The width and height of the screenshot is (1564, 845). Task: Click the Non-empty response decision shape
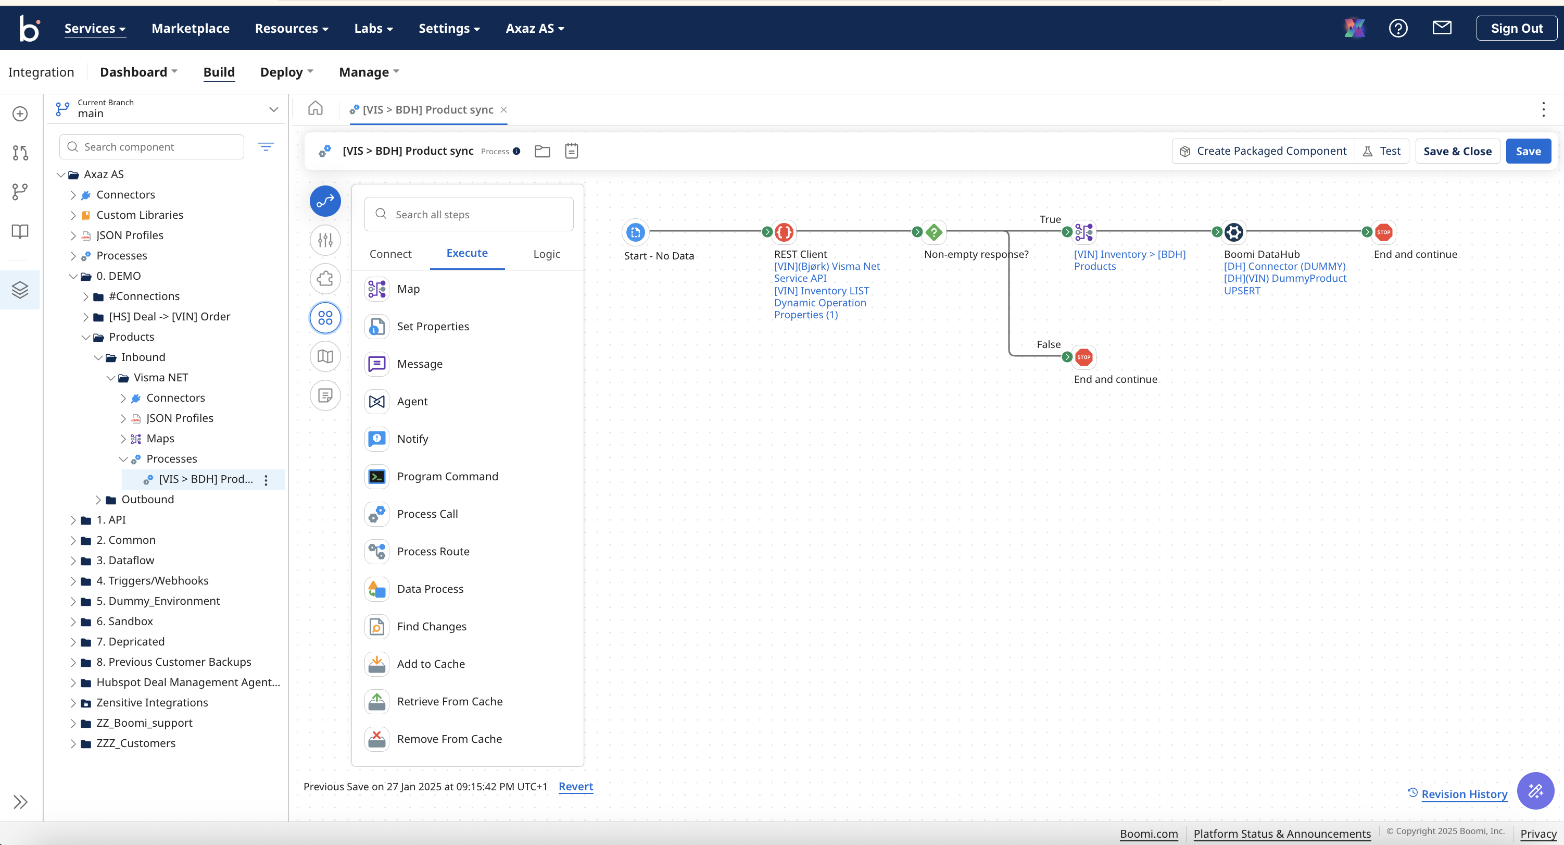pos(934,231)
